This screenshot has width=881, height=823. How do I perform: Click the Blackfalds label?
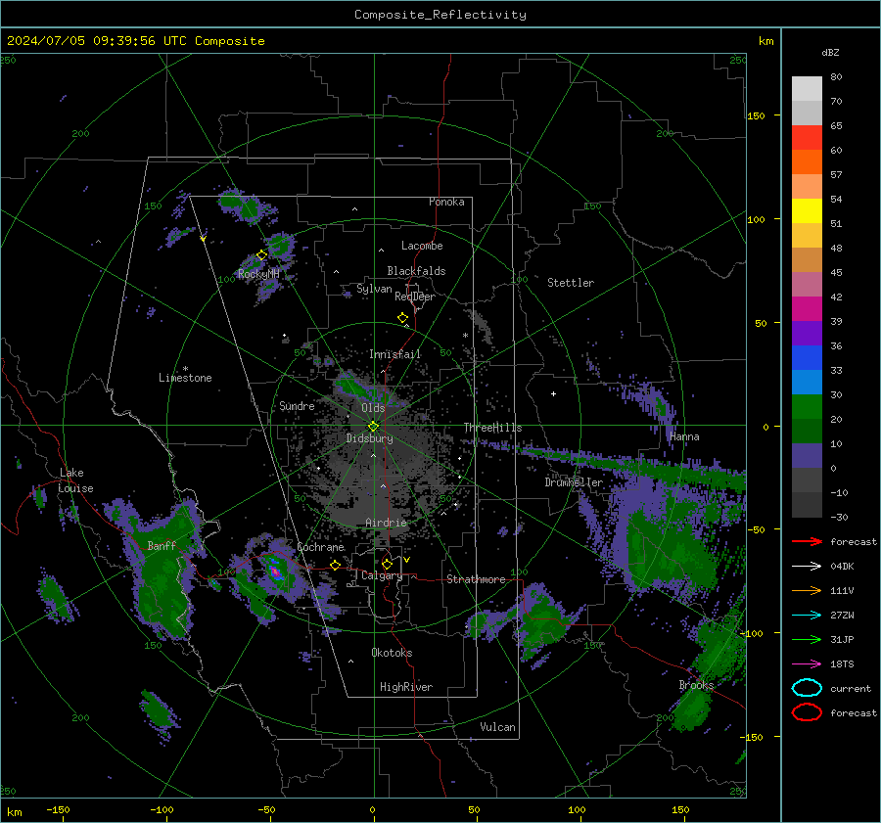[x=416, y=271]
